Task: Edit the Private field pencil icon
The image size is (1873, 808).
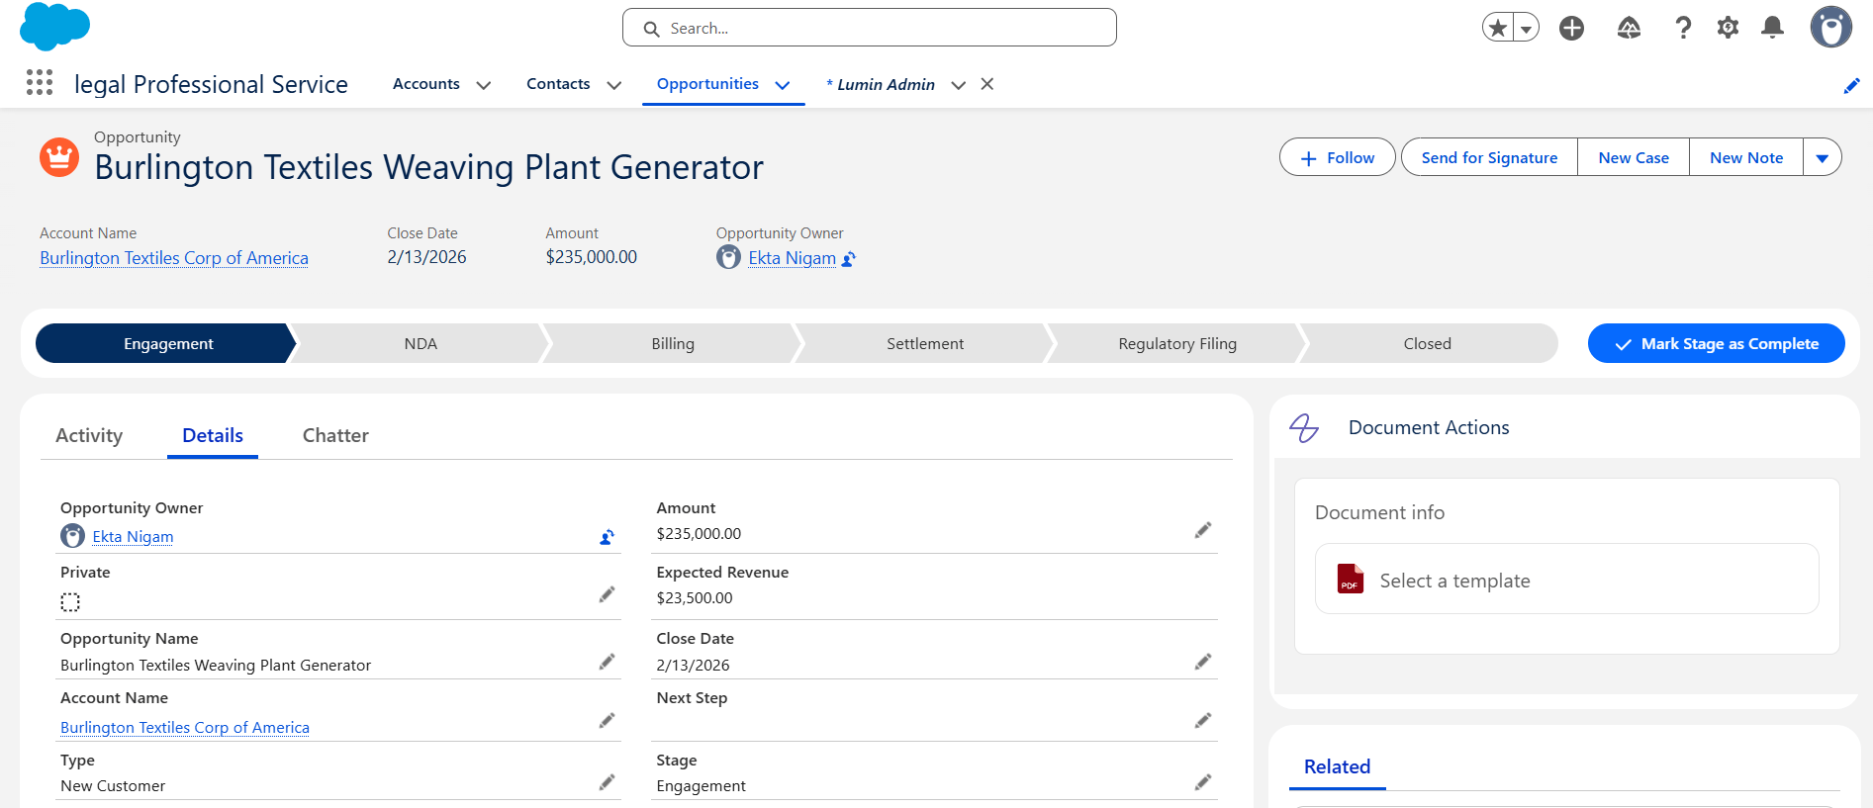Action: (x=607, y=594)
